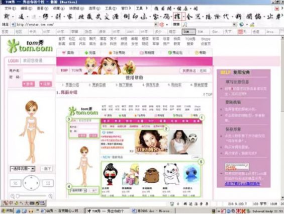Click the ↑TOP back-to-top link
Image resolution: width=284 pixels, height=214 pixels.
(x=208, y=94)
